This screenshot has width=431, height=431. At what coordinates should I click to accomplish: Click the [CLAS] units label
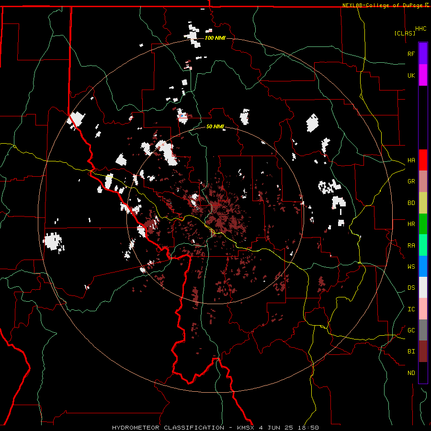(x=405, y=33)
